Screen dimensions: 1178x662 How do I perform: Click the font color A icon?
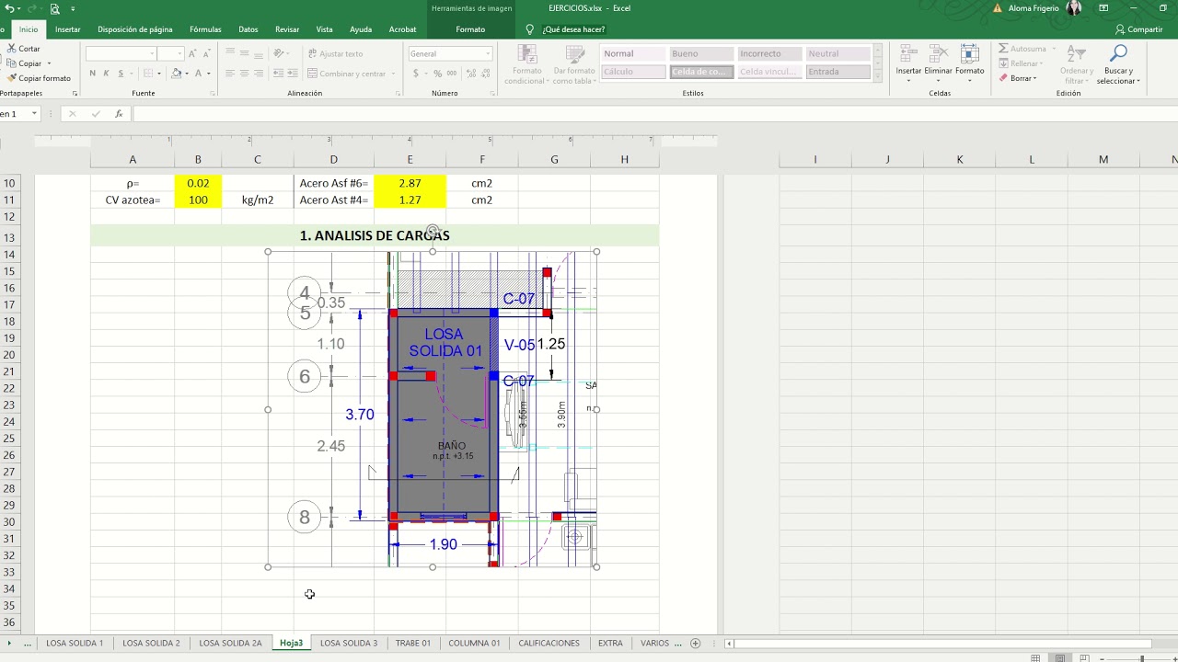click(199, 74)
